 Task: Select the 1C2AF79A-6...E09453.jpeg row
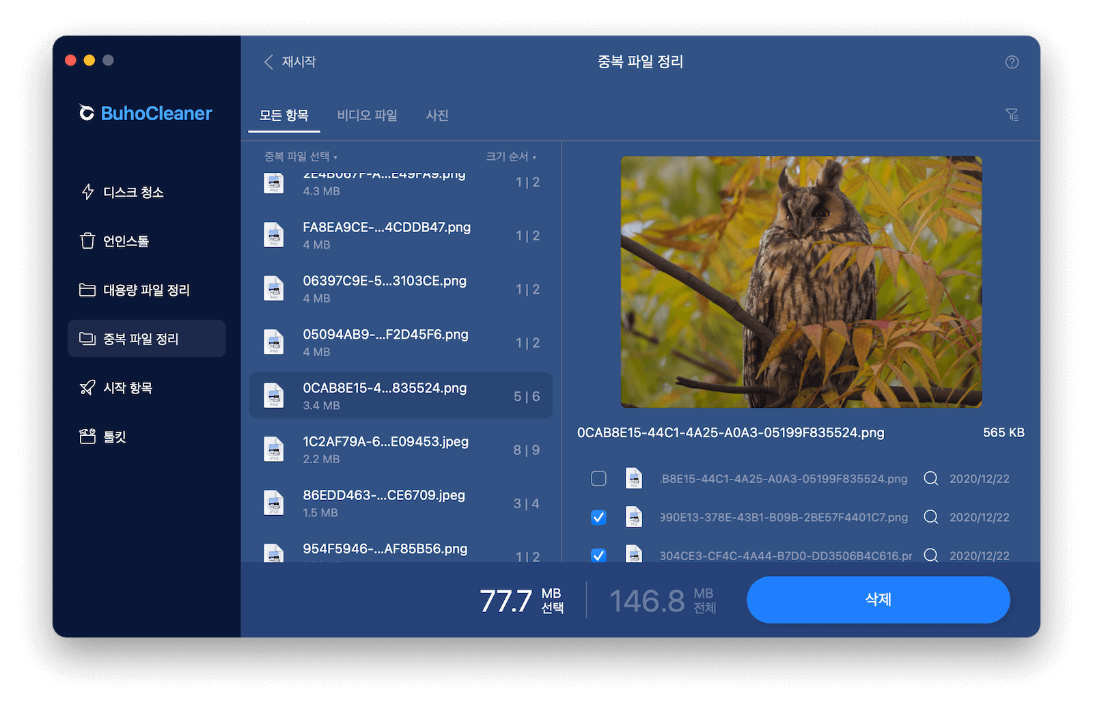click(x=401, y=449)
